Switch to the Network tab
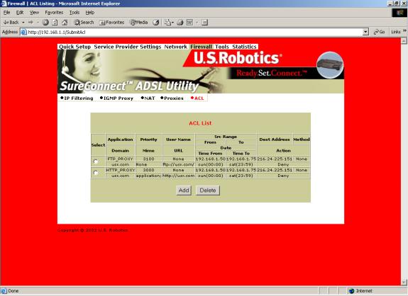Image resolution: width=408 pixels, height=296 pixels. coord(176,47)
